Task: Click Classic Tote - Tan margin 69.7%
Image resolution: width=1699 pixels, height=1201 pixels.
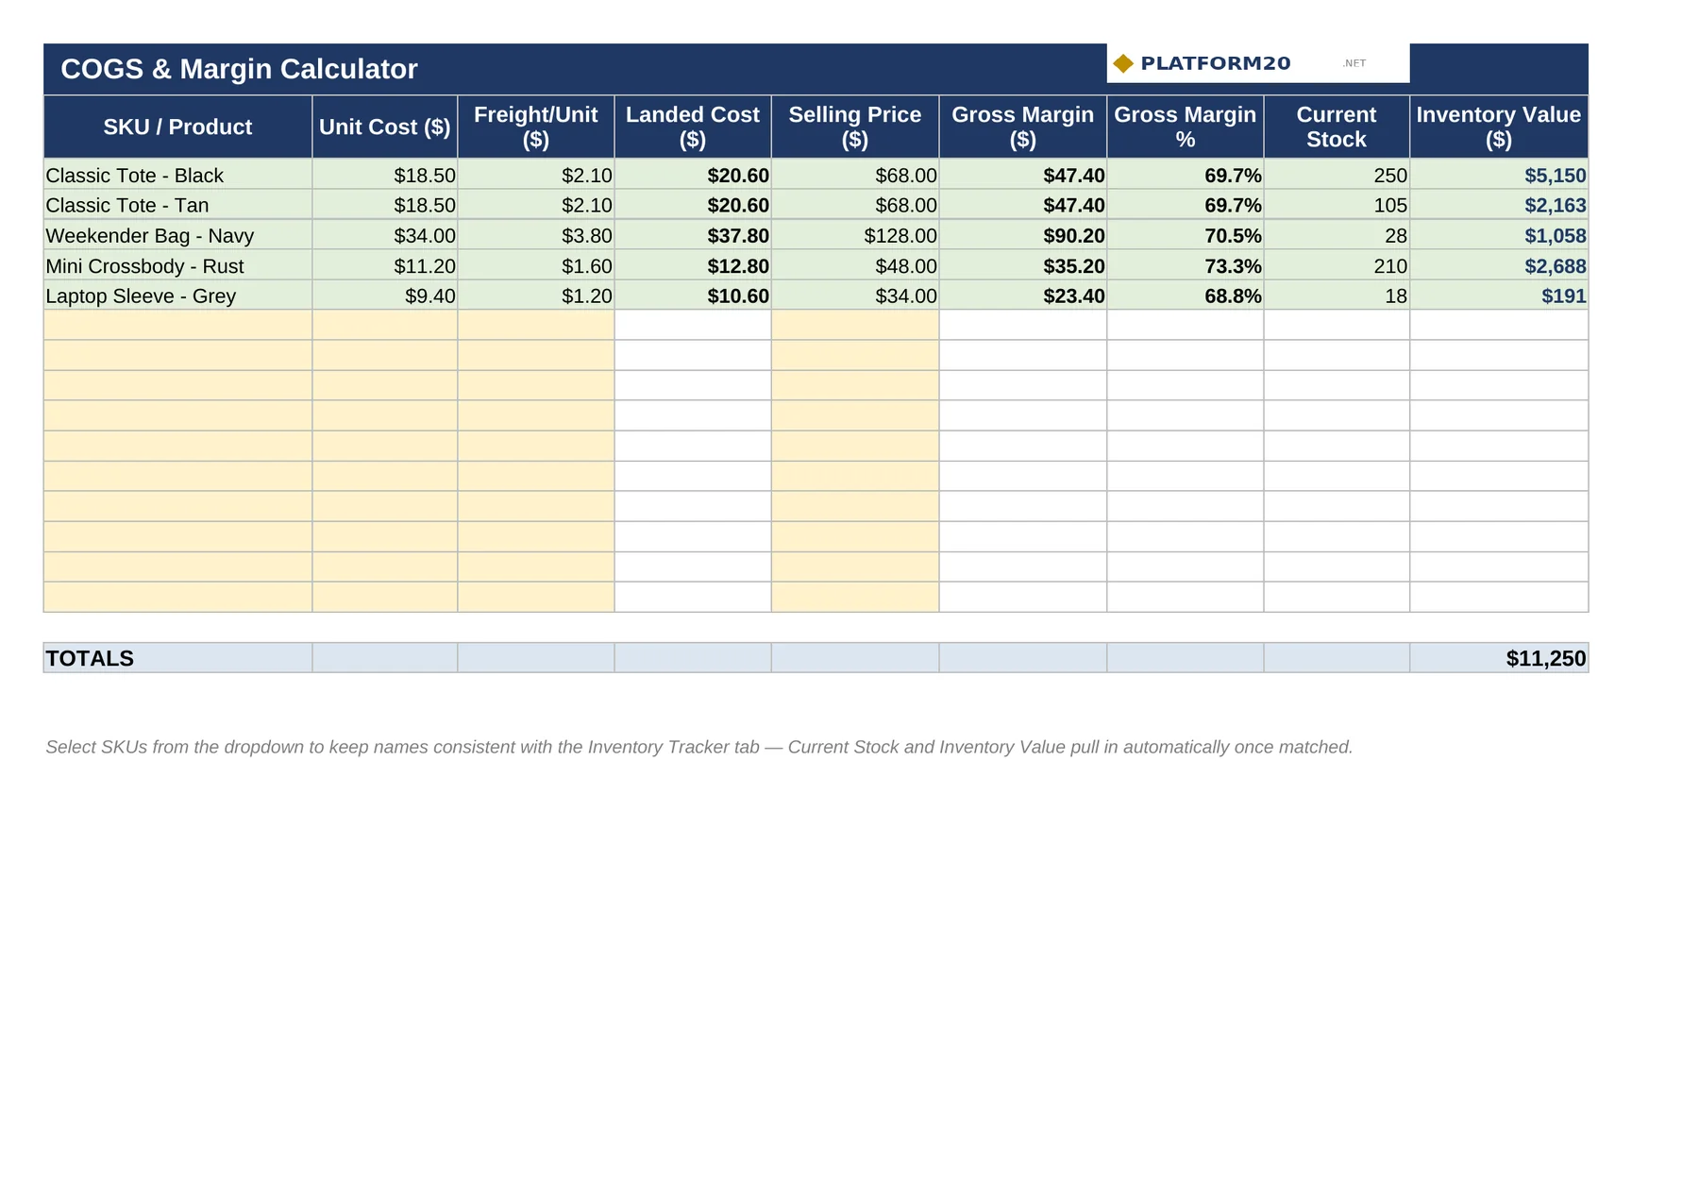Action: pyautogui.click(x=1186, y=205)
